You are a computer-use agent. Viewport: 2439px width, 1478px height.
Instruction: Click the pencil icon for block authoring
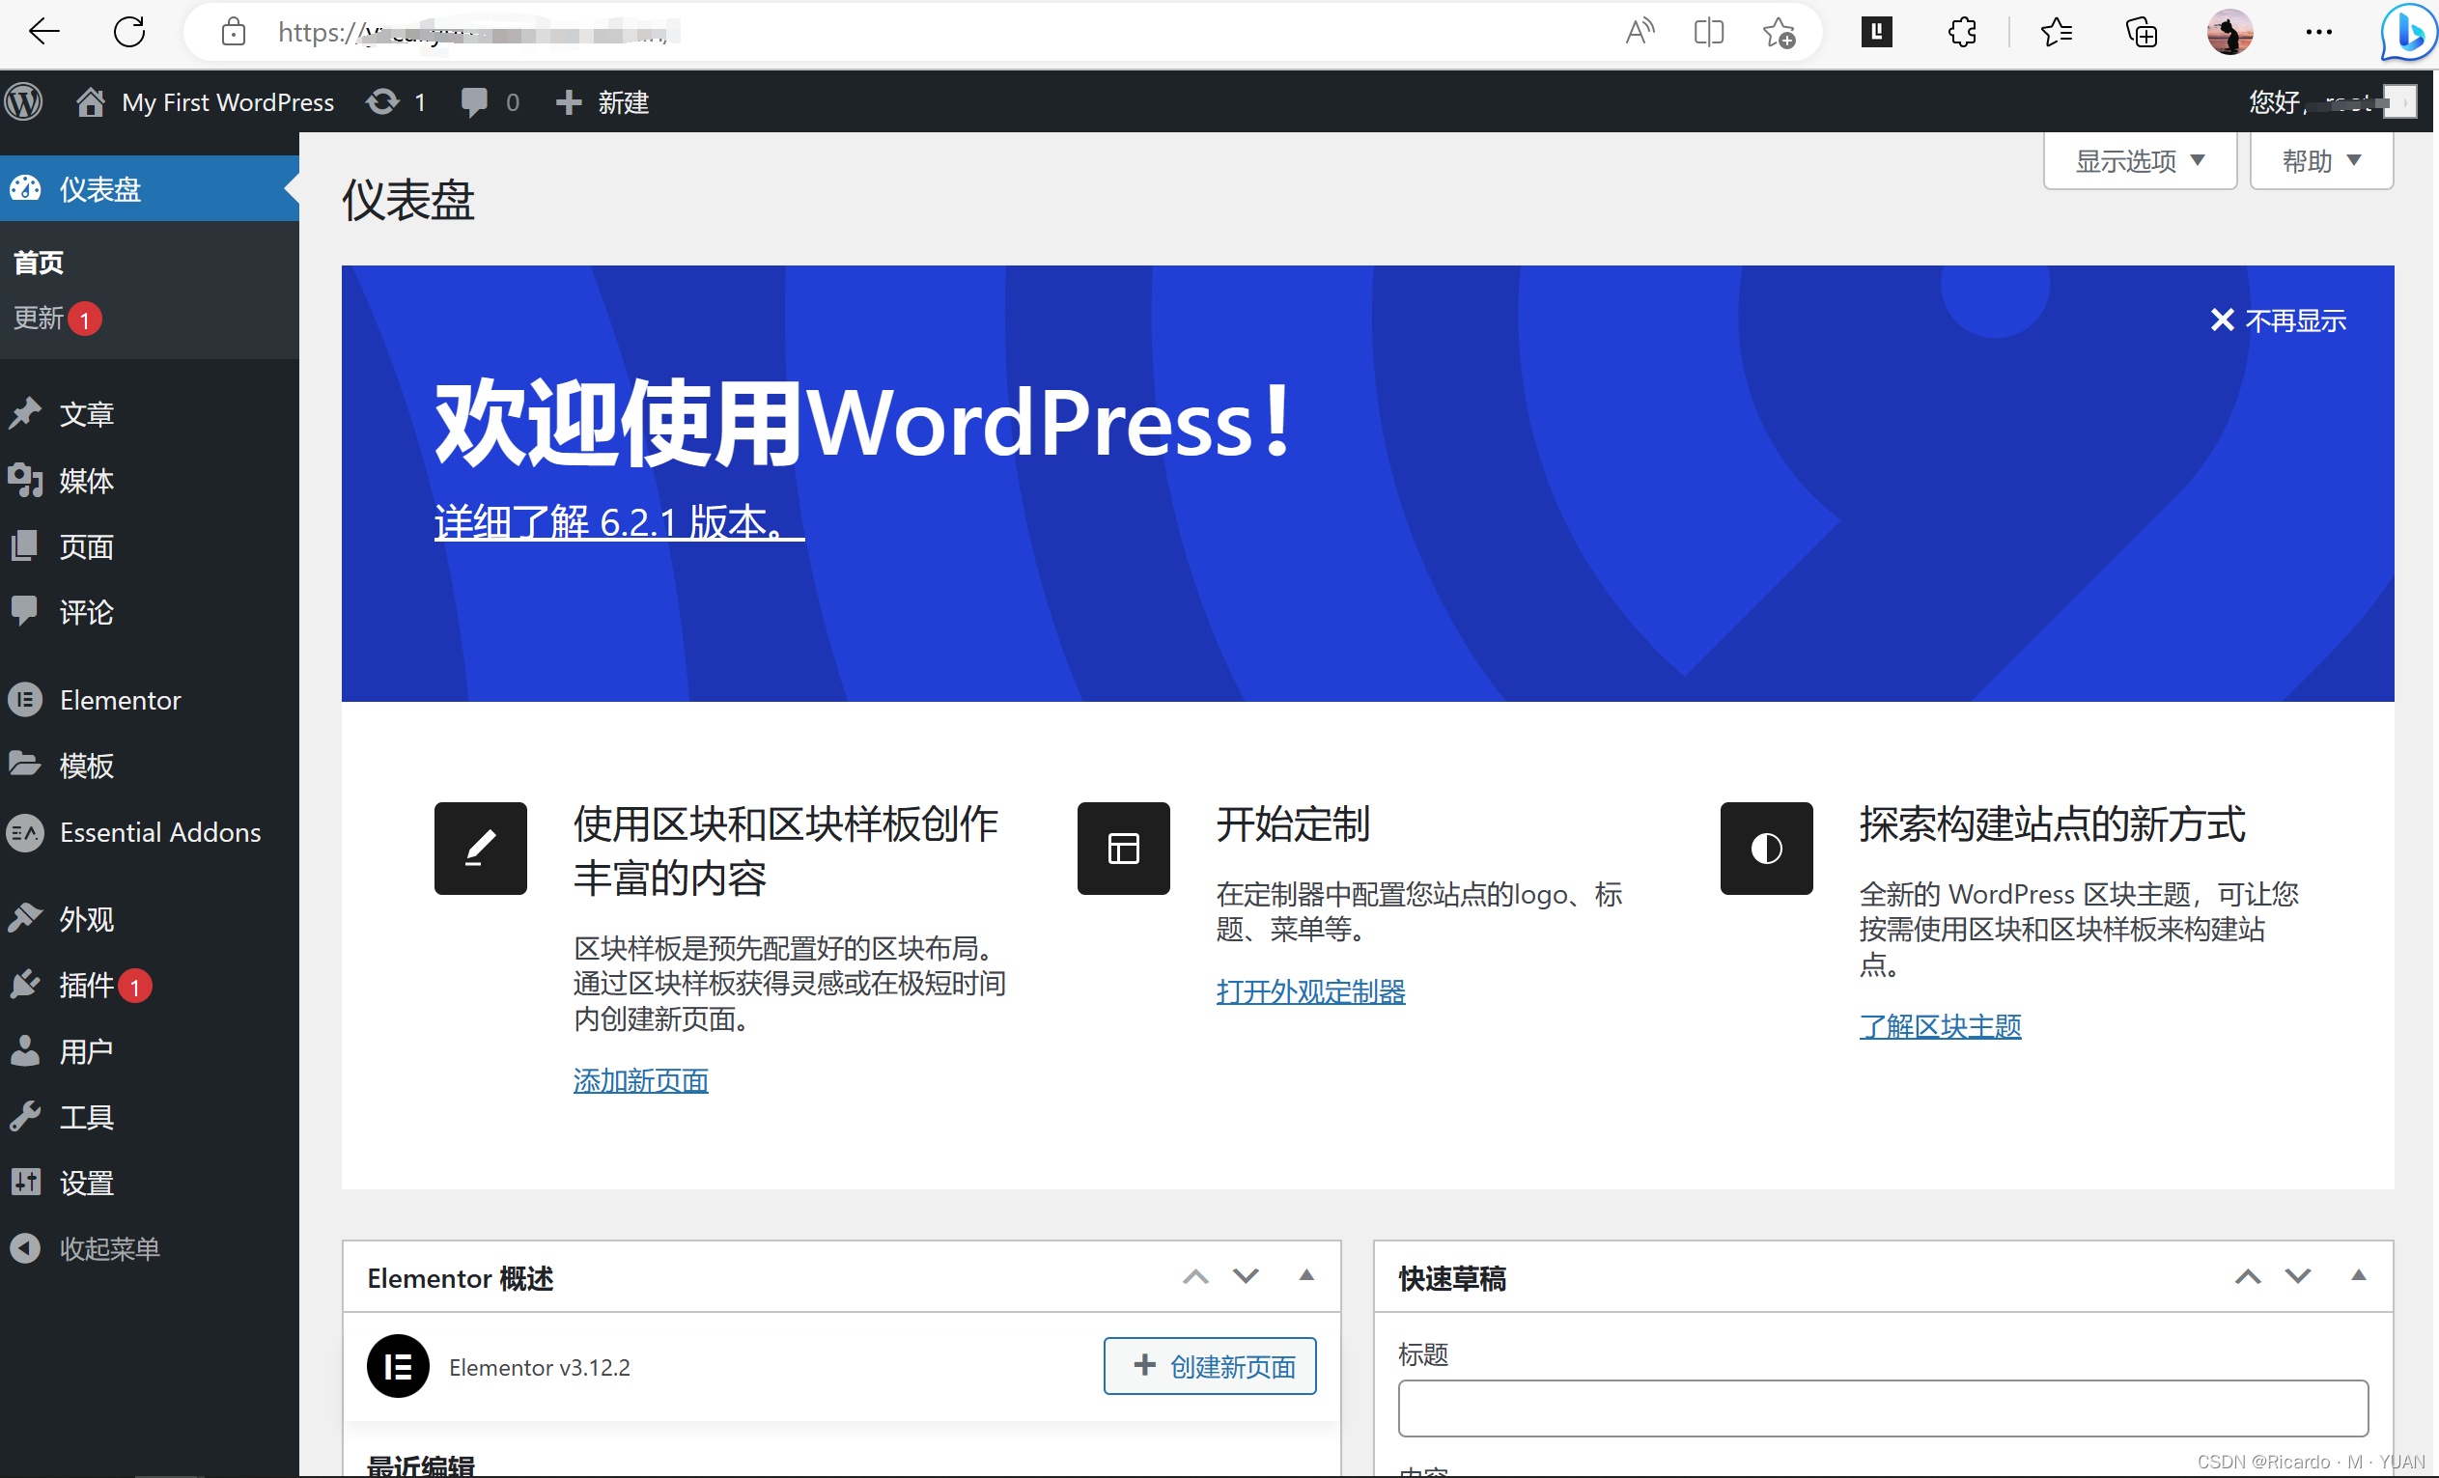pos(480,849)
